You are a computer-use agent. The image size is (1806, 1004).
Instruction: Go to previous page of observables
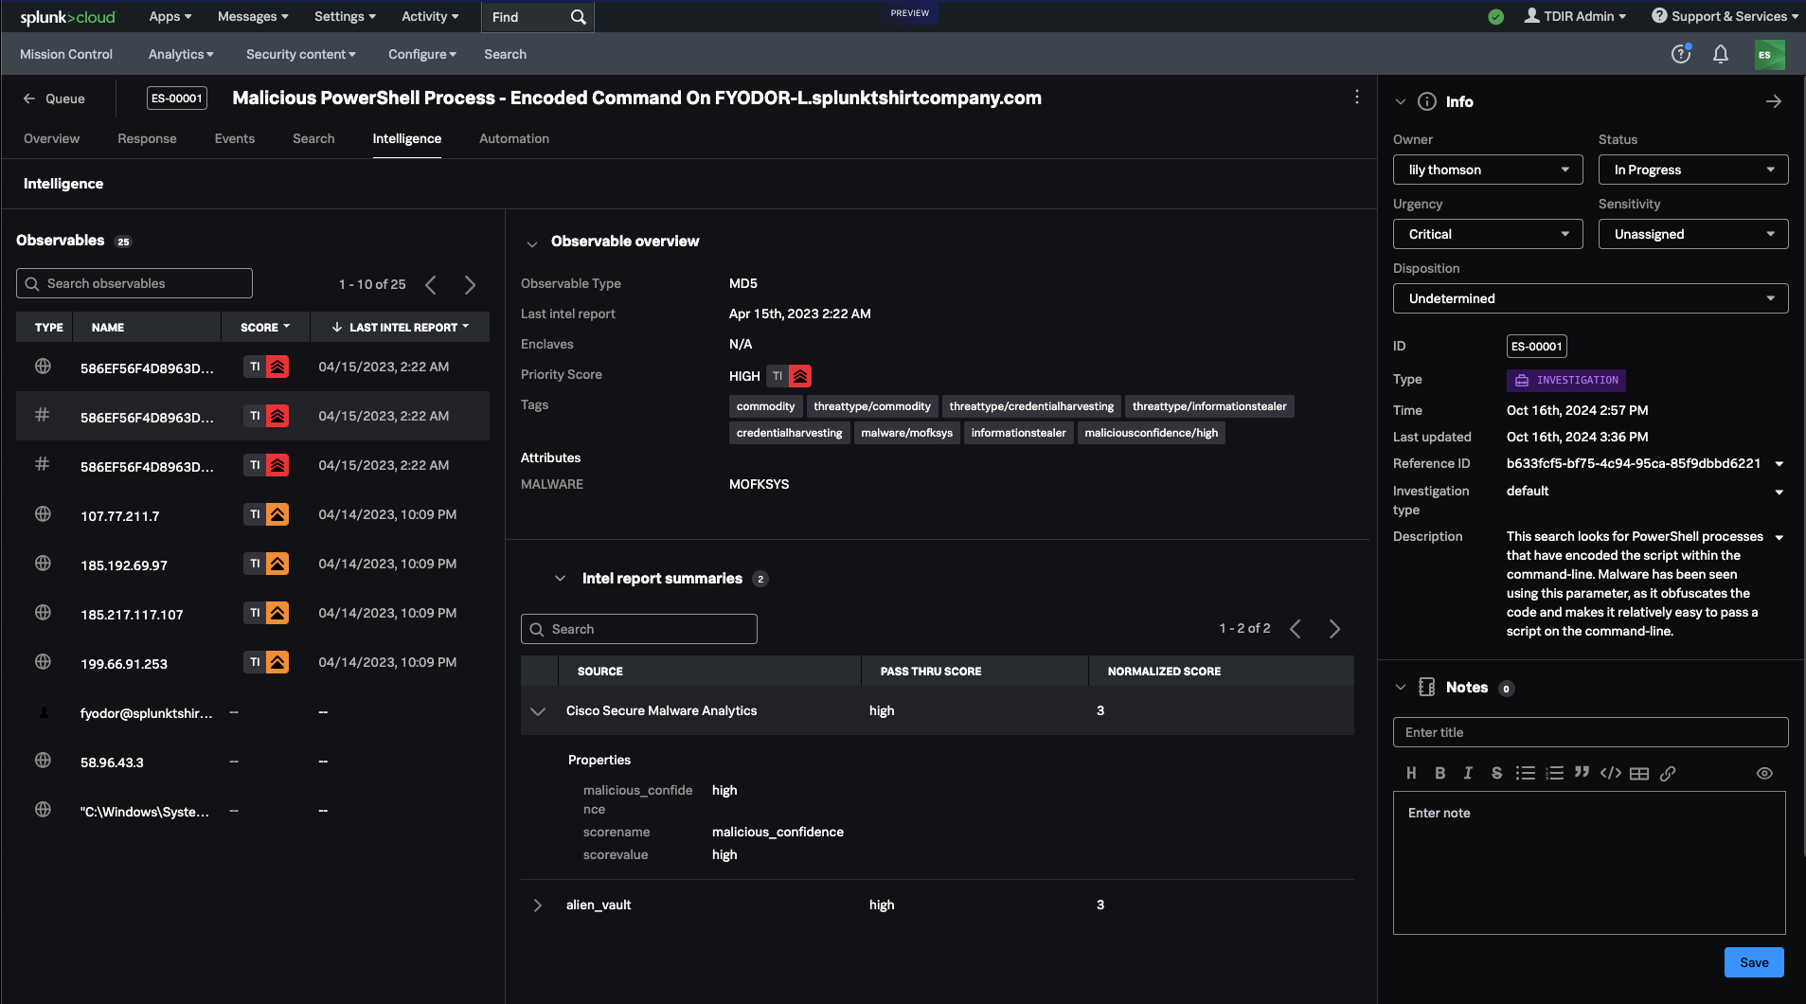point(431,284)
